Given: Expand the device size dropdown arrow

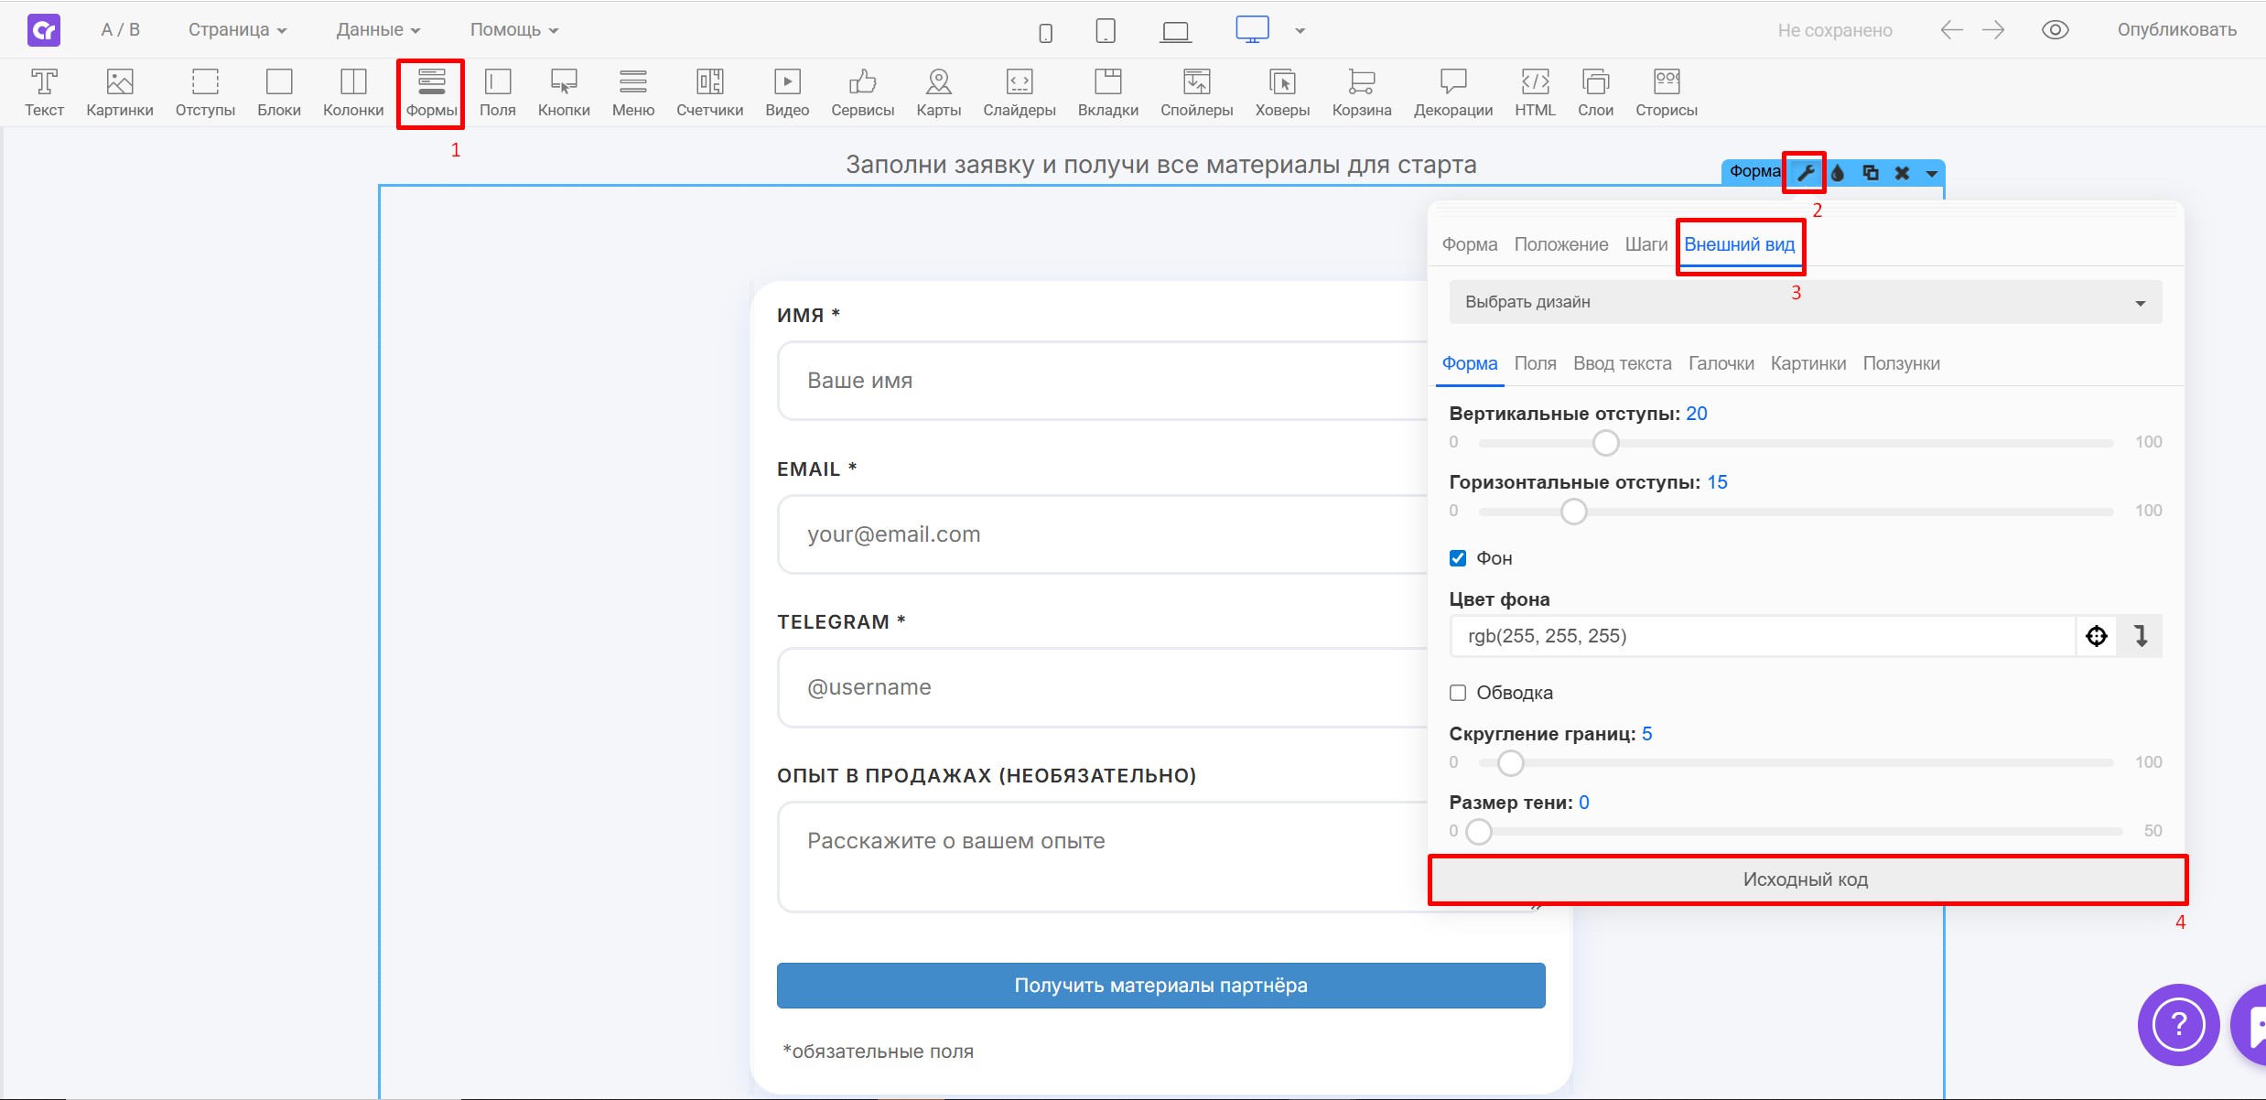Looking at the screenshot, I should 1300,31.
